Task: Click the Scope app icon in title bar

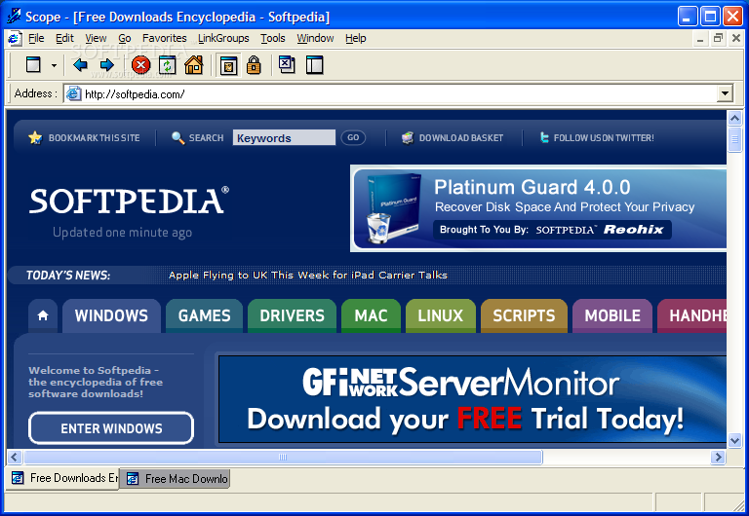Action: [x=14, y=16]
